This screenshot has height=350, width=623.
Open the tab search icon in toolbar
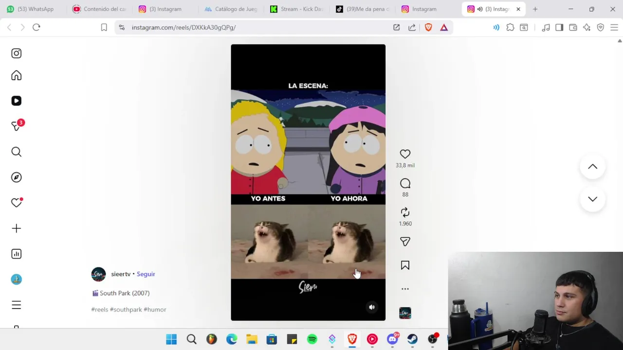524,28
